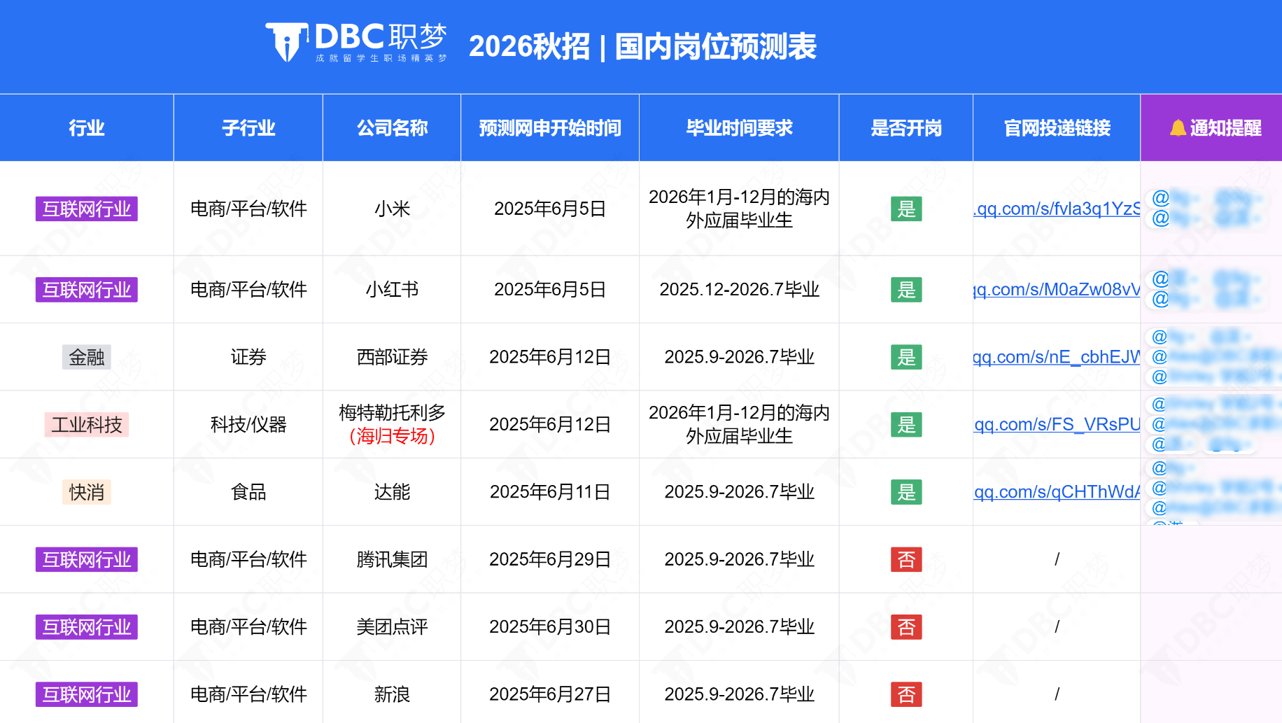Select the 达能 company name cell

(392, 492)
